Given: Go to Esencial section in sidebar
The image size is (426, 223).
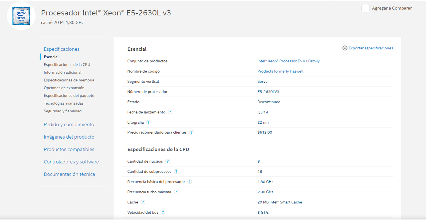Looking at the screenshot, I should [51, 57].
